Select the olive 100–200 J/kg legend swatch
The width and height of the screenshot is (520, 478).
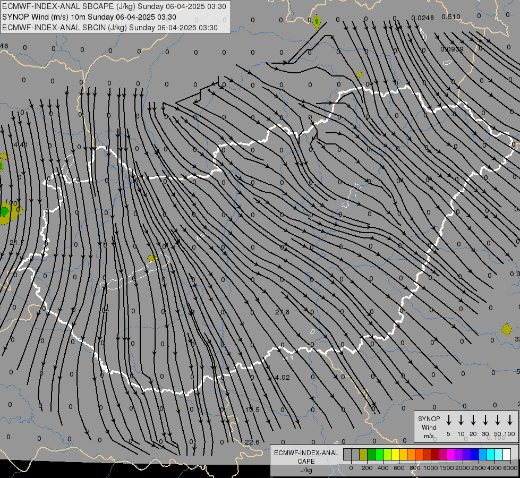[363, 454]
